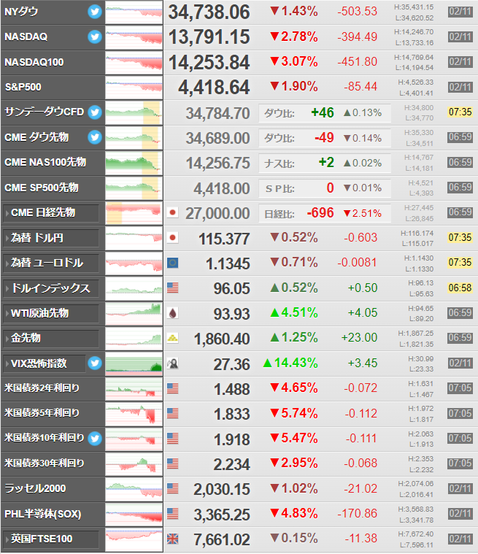Open the Twitter icon for サンデーダウCFD

[x=95, y=112]
